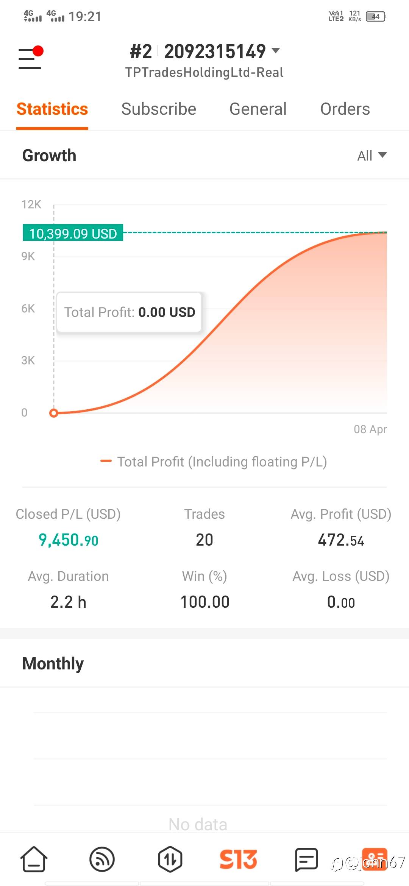Tap the Total Profit tooltip box

tap(129, 312)
